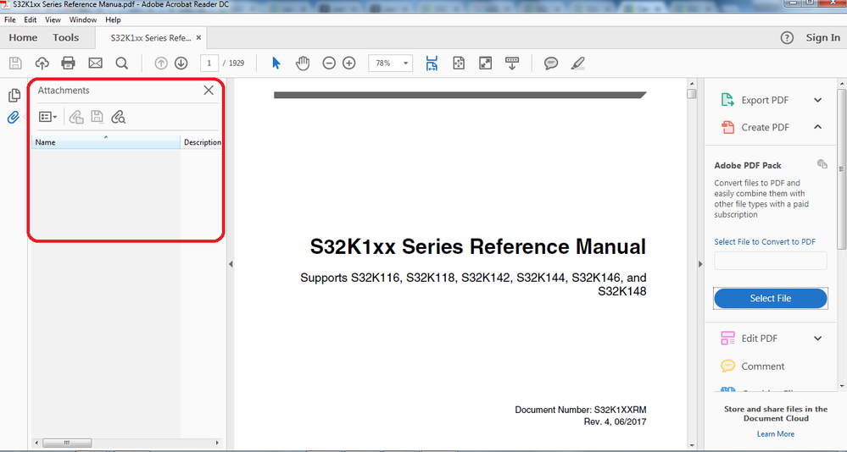Open the Comment tool in right pane
This screenshot has width=847, height=452.
click(x=763, y=367)
